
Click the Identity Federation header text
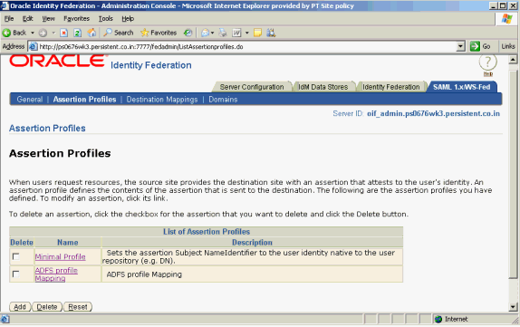click(x=151, y=65)
